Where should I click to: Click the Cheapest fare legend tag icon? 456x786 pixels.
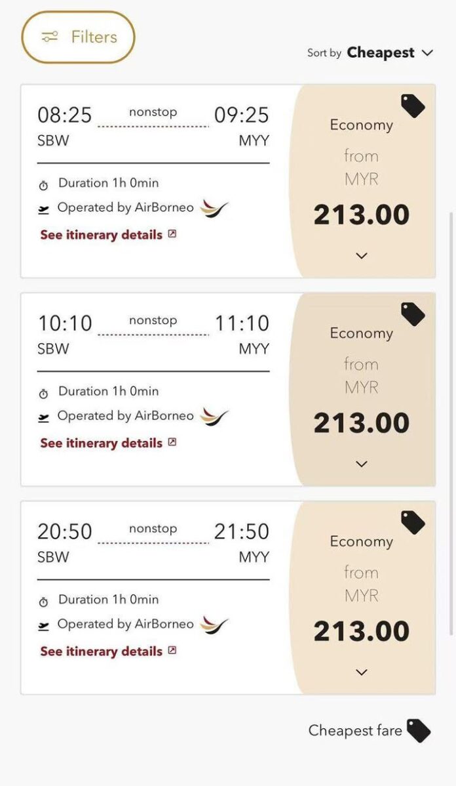point(419,730)
